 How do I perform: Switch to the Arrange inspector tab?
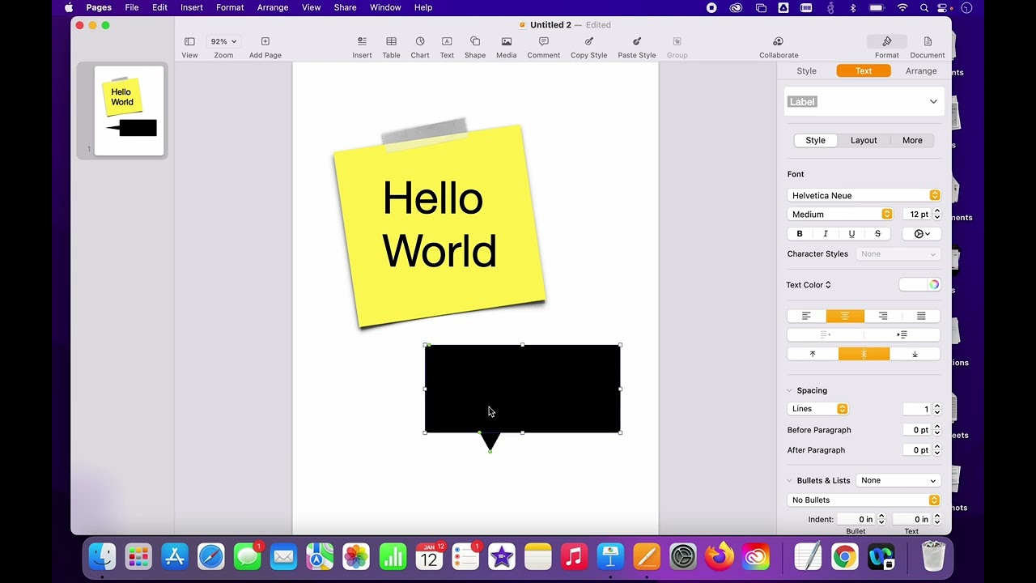click(x=921, y=71)
